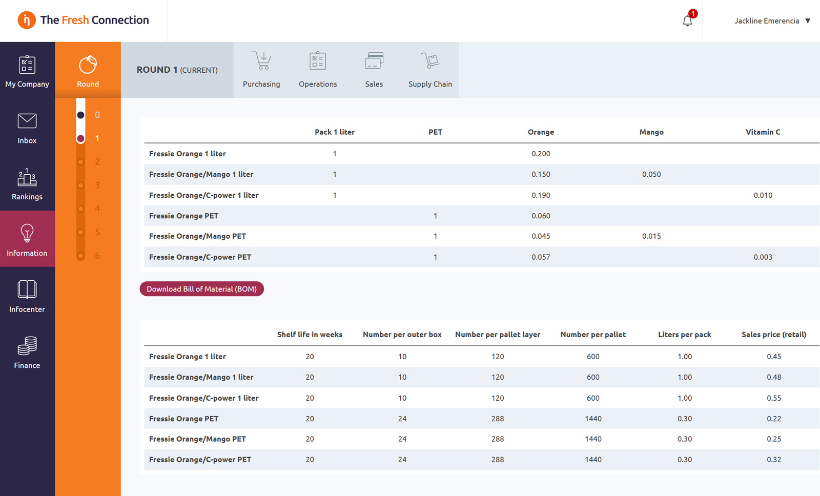This screenshot has width=820, height=496.
Task: Click the Vitamin C value 0.003
Action: pyautogui.click(x=763, y=257)
